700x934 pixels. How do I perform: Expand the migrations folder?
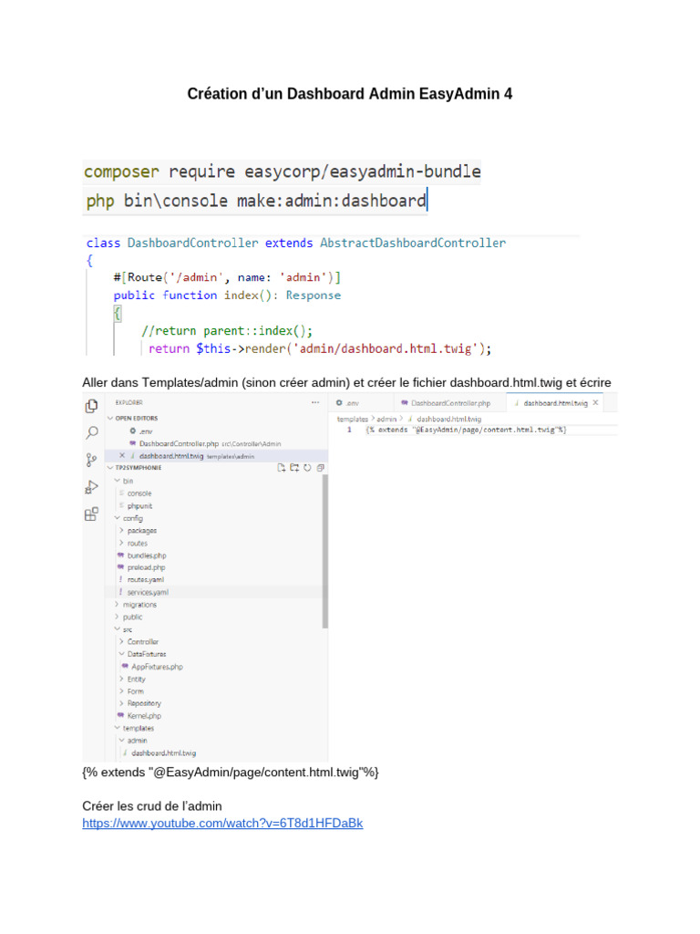118,605
